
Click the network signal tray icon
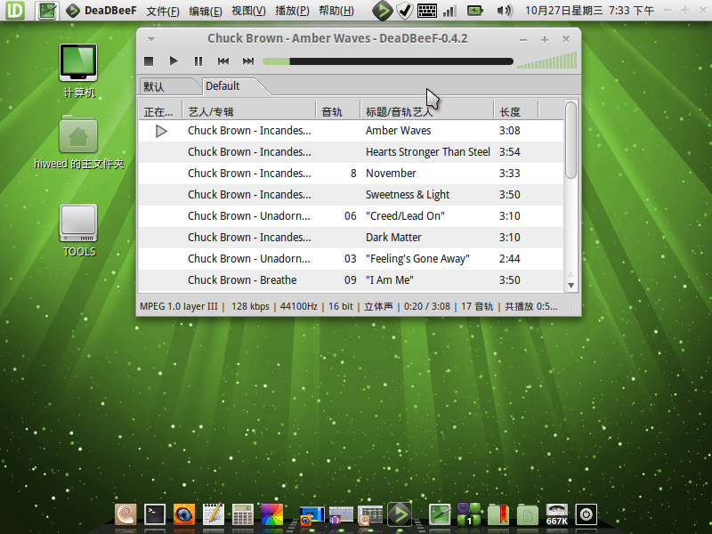tap(449, 11)
